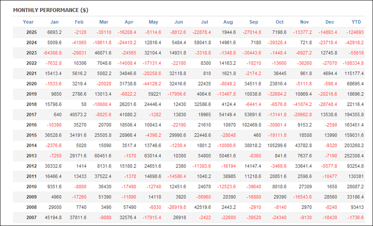Click the 2007 year row label
The width and height of the screenshot is (373, 226).
31,218
